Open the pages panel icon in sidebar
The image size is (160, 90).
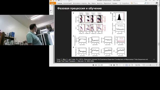51,11
